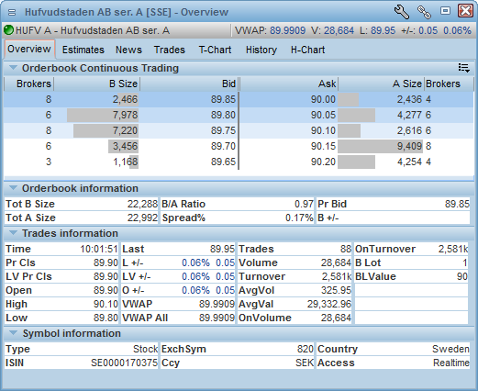Click the Country value Sweden
Viewport: 478px width, 391px height.
(x=450, y=349)
